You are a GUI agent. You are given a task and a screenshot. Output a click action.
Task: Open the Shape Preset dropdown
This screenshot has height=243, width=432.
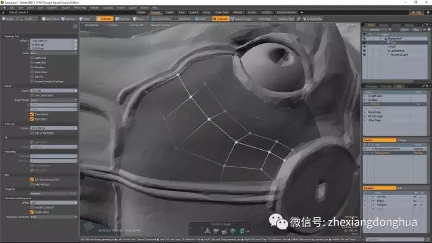(x=53, y=101)
